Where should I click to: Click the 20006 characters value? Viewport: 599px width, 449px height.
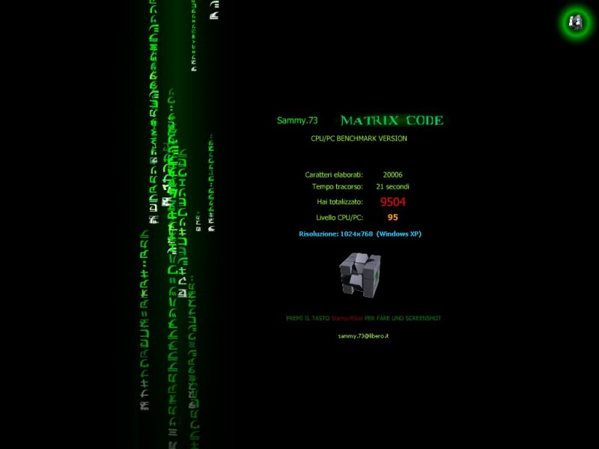click(392, 175)
